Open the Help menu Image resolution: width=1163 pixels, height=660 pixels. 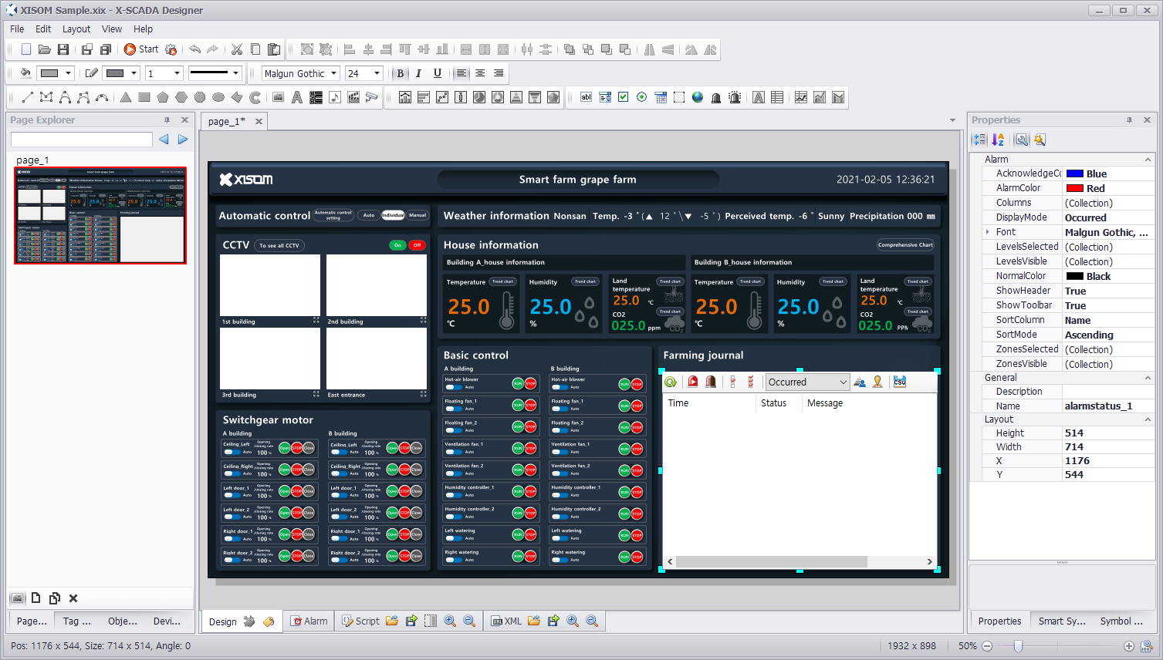click(143, 29)
